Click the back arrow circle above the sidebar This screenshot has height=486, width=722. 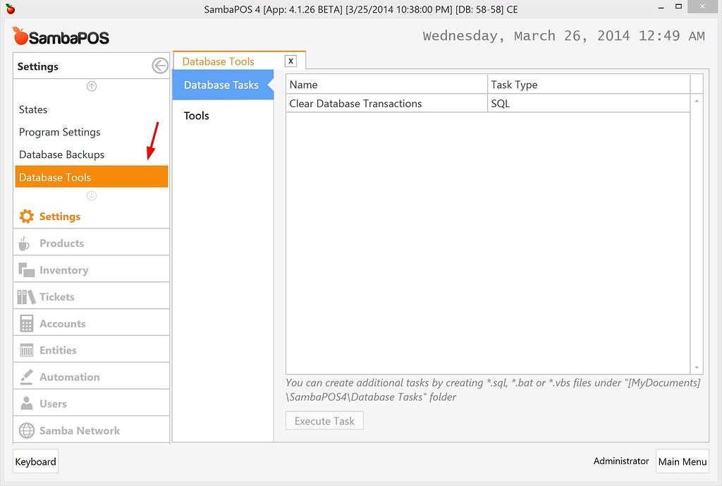tap(161, 65)
